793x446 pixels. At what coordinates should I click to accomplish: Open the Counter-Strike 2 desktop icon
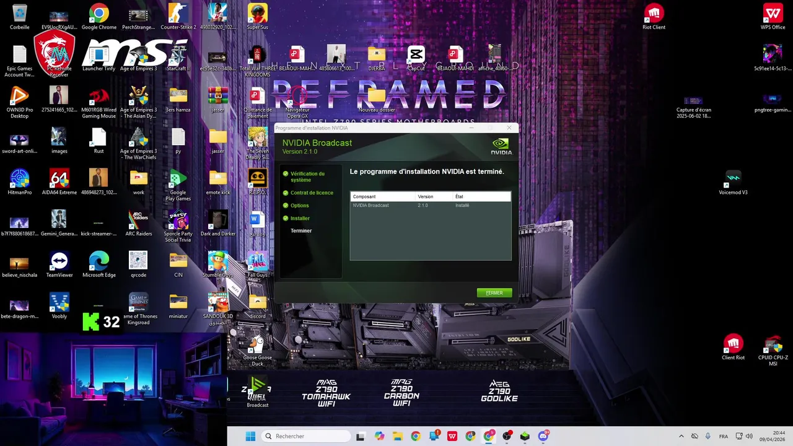(178, 17)
